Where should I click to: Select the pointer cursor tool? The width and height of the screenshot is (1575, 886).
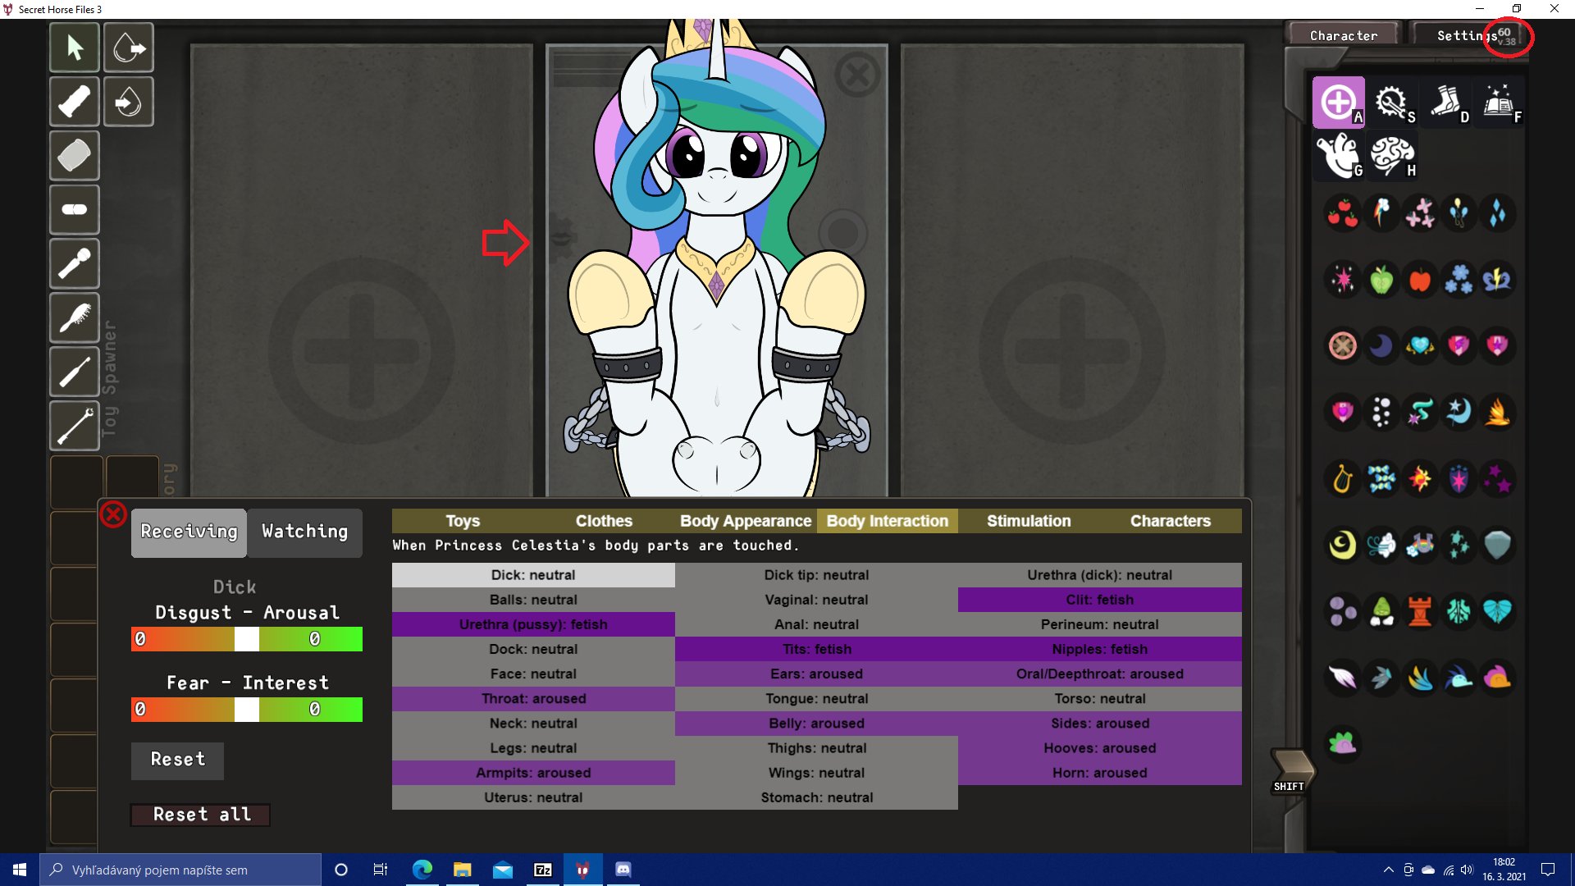point(75,48)
